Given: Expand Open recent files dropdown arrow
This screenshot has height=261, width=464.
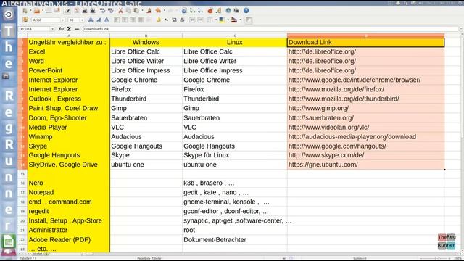Looking at the screenshot, I should [x=43, y=11].
